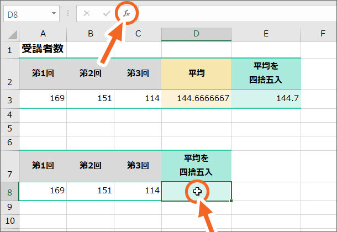Select cell with 114 in row 3
337x232 pixels.
[x=138, y=99]
